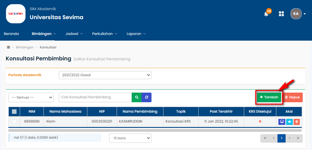Open the Periode Akademik dropdown
The width and height of the screenshot is (312, 150).
[105, 75]
